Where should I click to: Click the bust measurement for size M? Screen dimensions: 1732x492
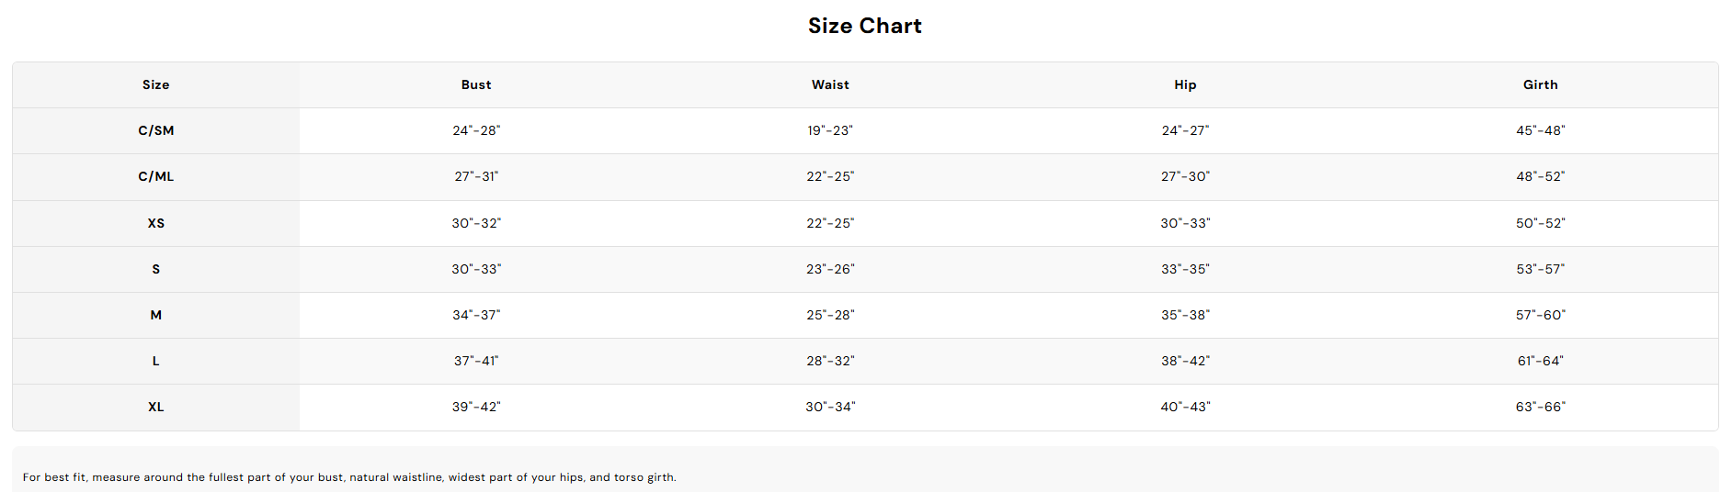coord(476,315)
